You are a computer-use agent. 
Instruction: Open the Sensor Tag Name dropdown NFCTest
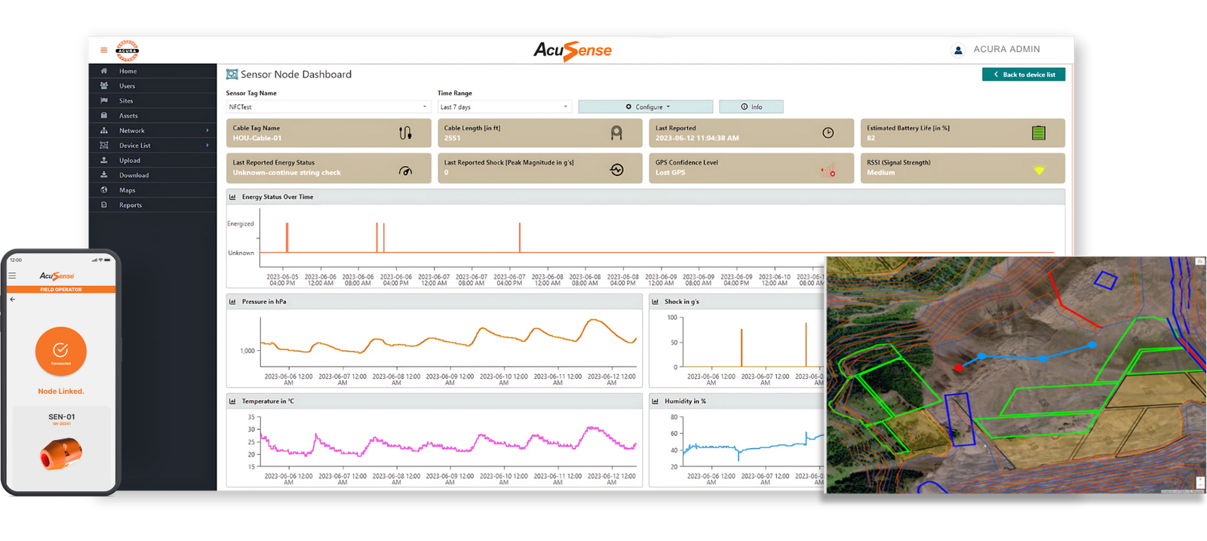(x=328, y=107)
